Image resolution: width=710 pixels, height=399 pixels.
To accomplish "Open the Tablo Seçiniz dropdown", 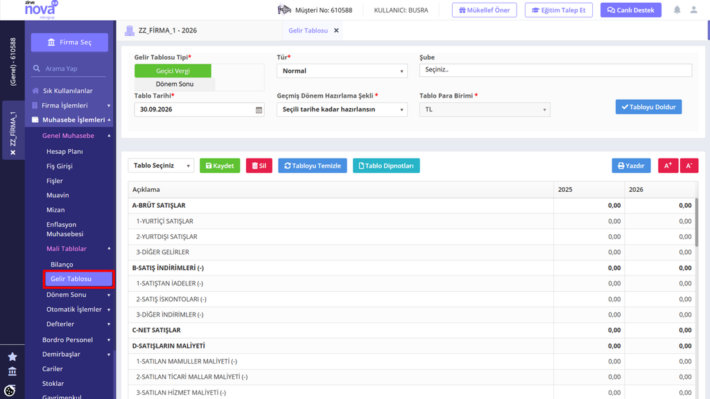I will (x=161, y=166).
